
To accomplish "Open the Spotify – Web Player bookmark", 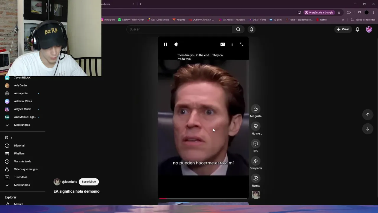I will [131, 20].
